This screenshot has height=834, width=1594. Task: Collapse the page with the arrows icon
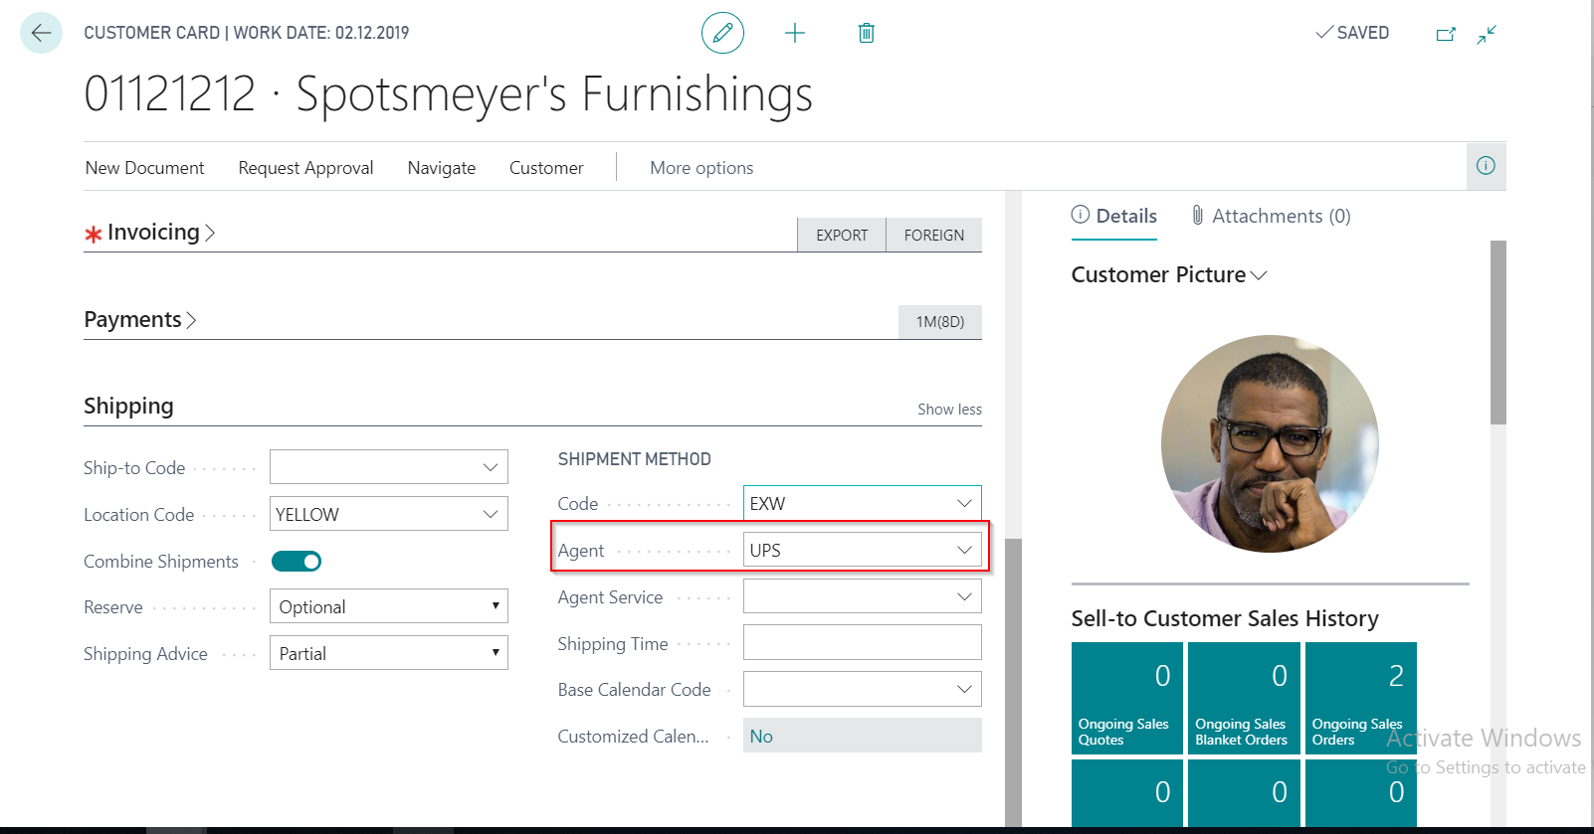tap(1487, 34)
